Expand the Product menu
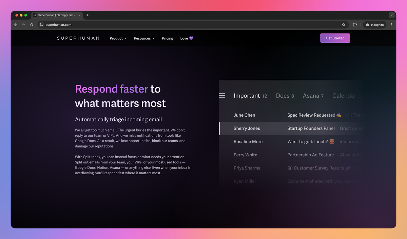 (118, 38)
